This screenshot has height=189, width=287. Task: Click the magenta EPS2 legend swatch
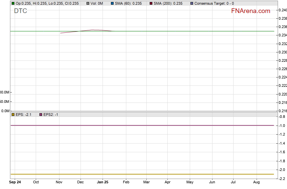tap(41, 115)
